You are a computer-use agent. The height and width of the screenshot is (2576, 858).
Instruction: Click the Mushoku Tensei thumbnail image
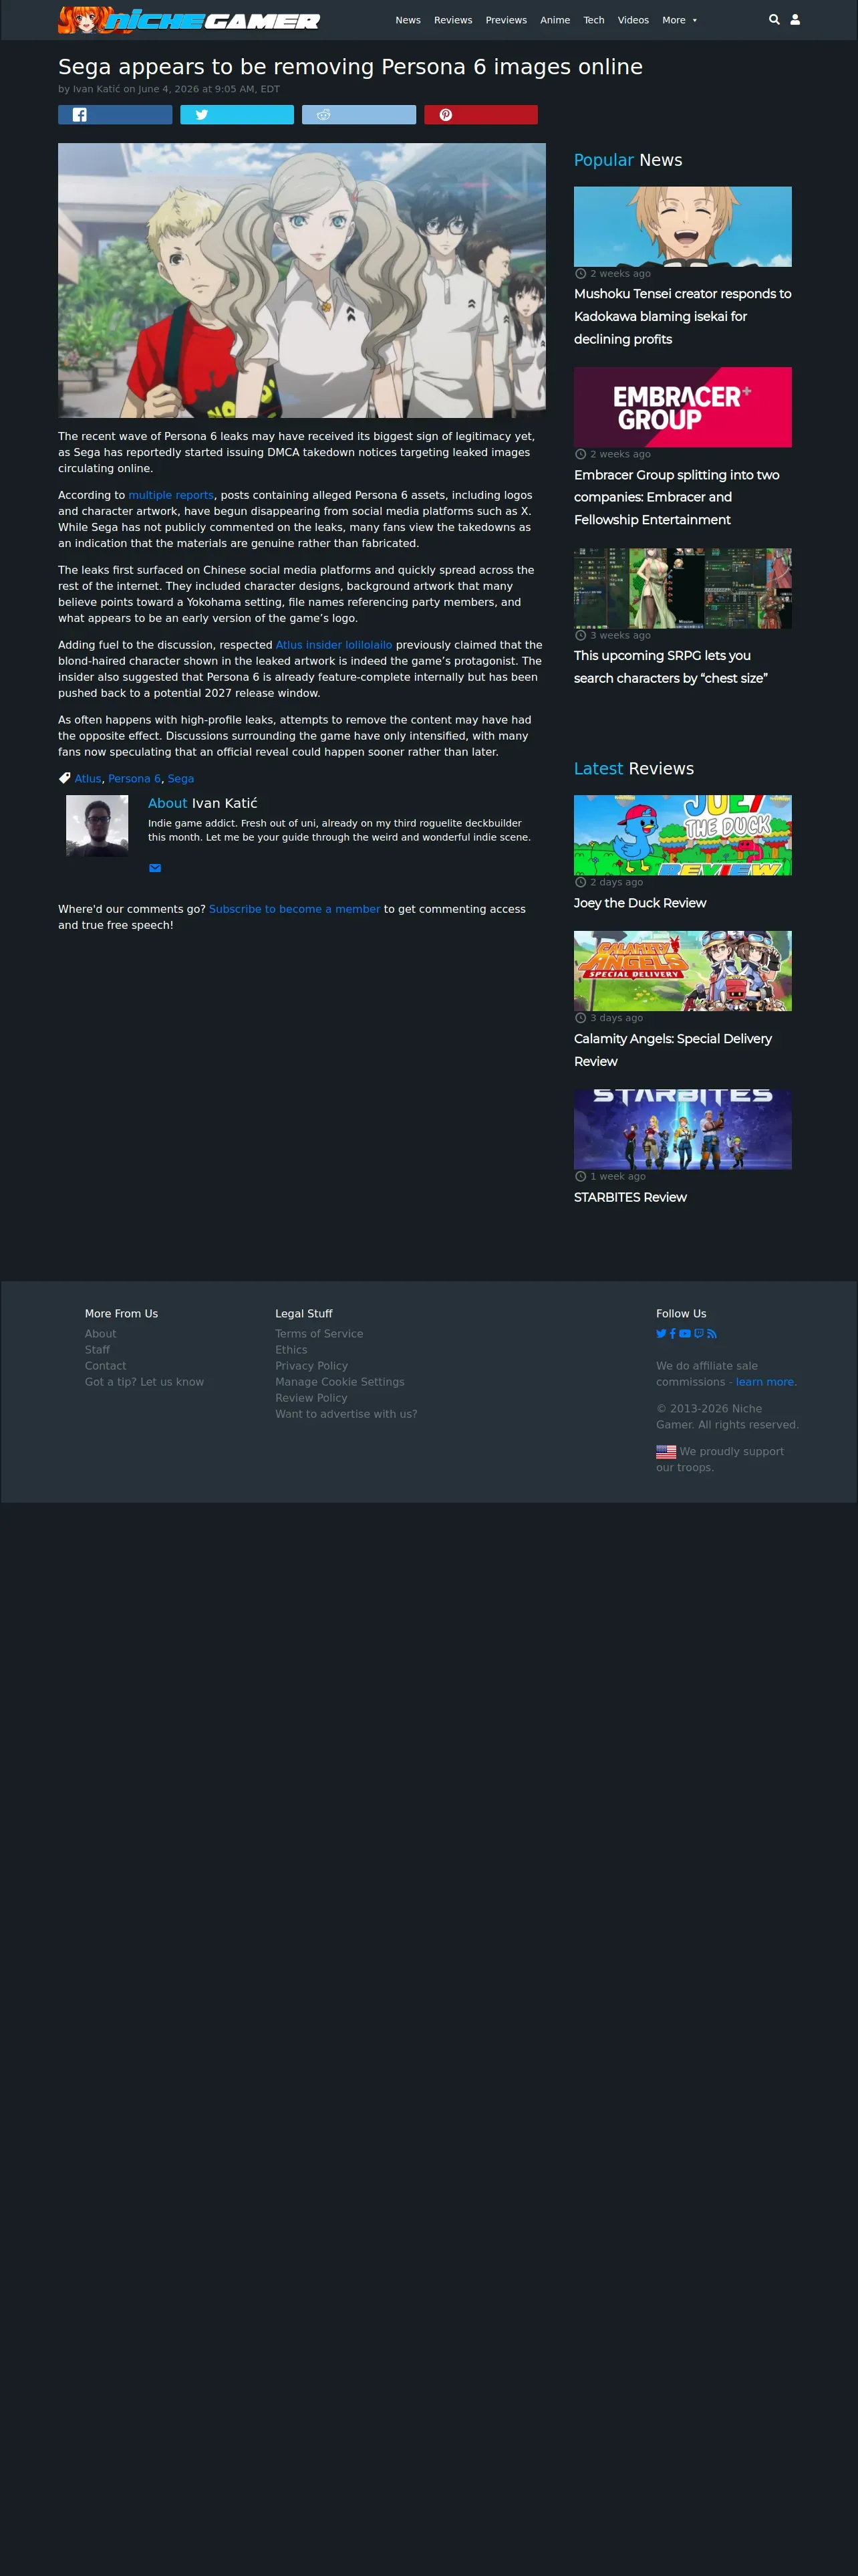tap(683, 227)
